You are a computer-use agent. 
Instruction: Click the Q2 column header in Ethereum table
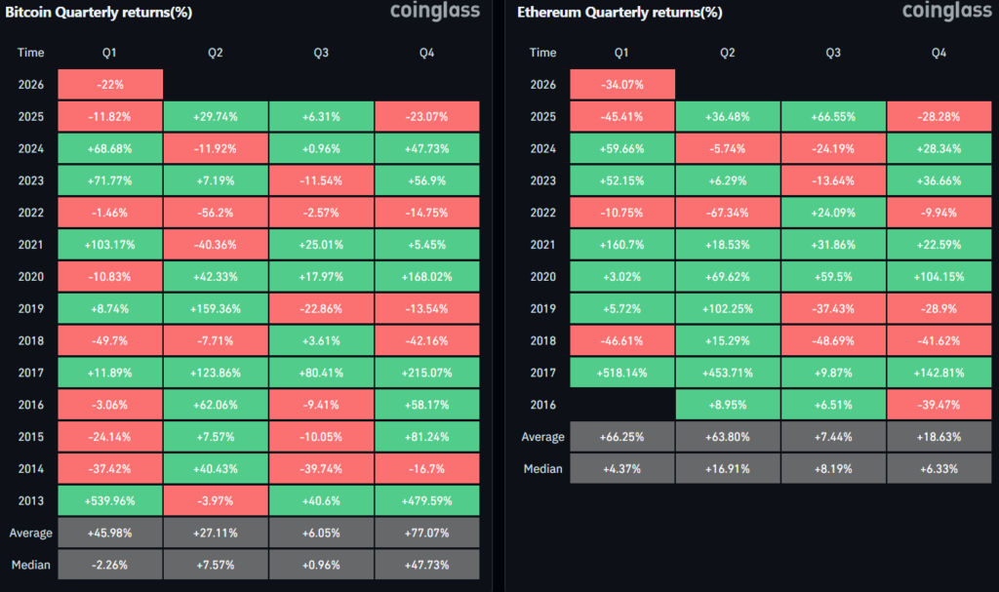[x=728, y=53]
